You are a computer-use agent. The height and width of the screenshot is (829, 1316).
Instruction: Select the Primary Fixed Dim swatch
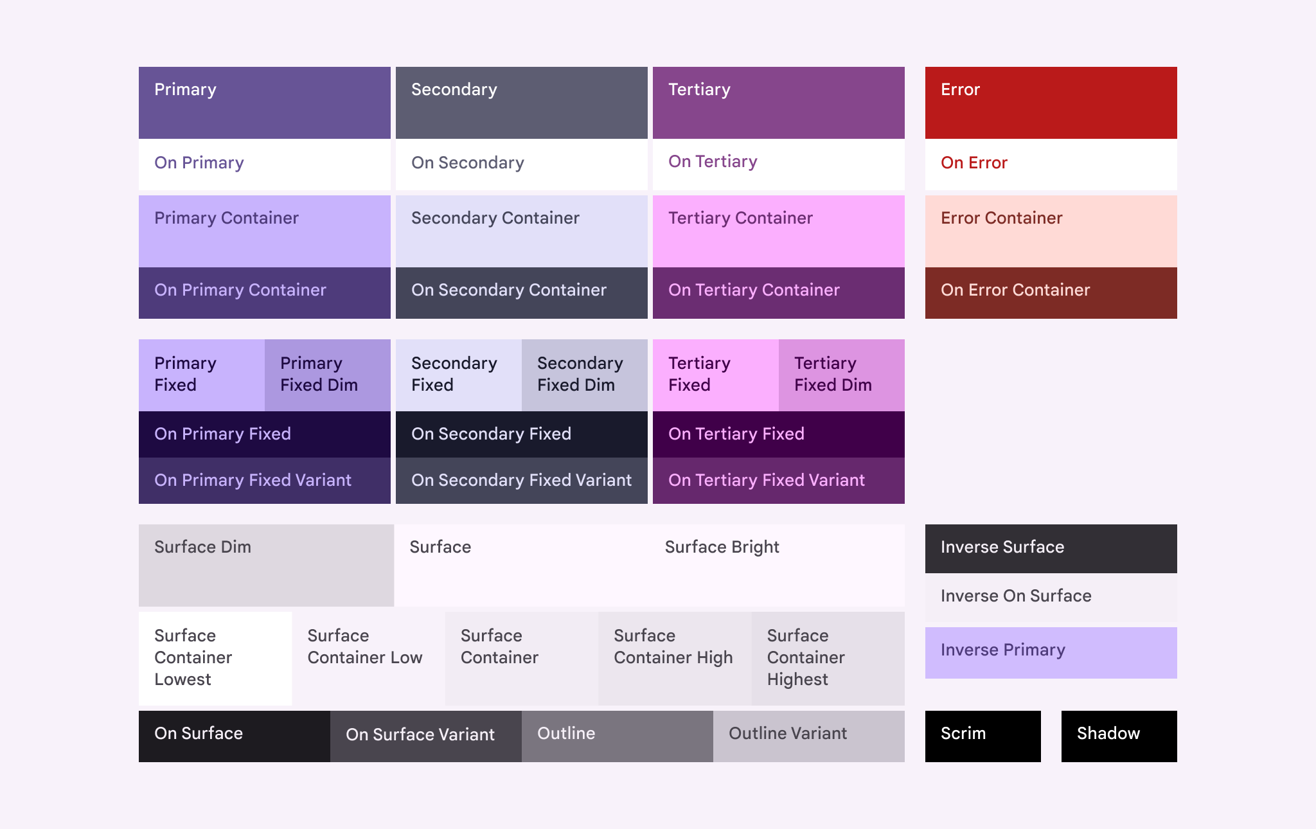[x=326, y=375]
